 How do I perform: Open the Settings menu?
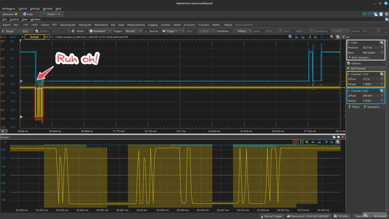click(x=35, y=8)
